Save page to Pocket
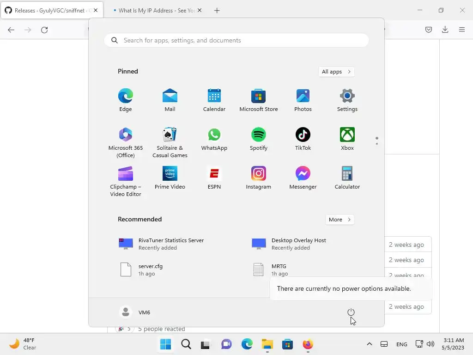The height and width of the screenshot is (355, 473). pos(428,30)
